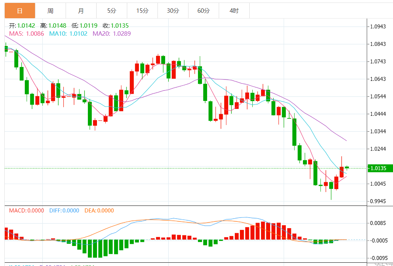Click the MACD:0.0000 indicator label
The width and height of the screenshot is (393, 266).
[27, 210]
